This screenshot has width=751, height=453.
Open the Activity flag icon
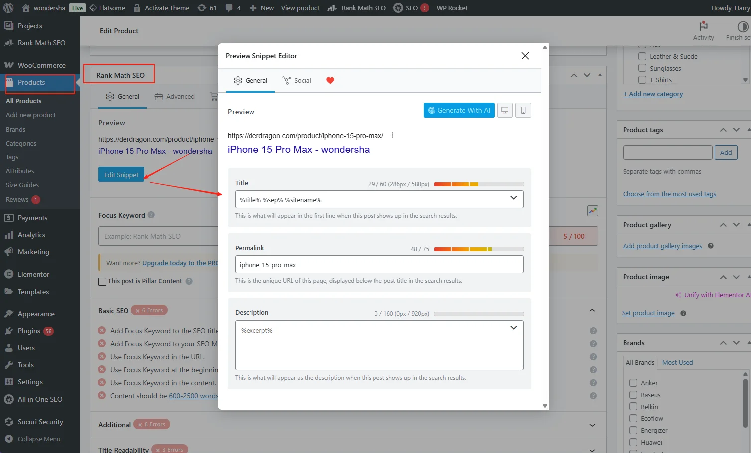pyautogui.click(x=703, y=26)
